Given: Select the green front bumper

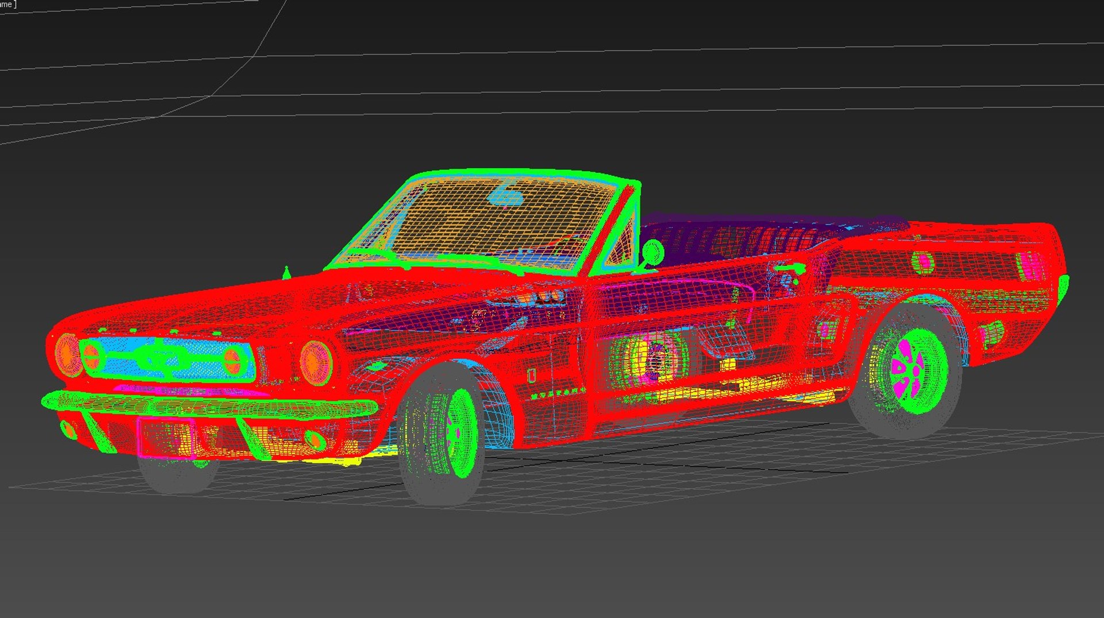Looking at the screenshot, I should point(210,405).
